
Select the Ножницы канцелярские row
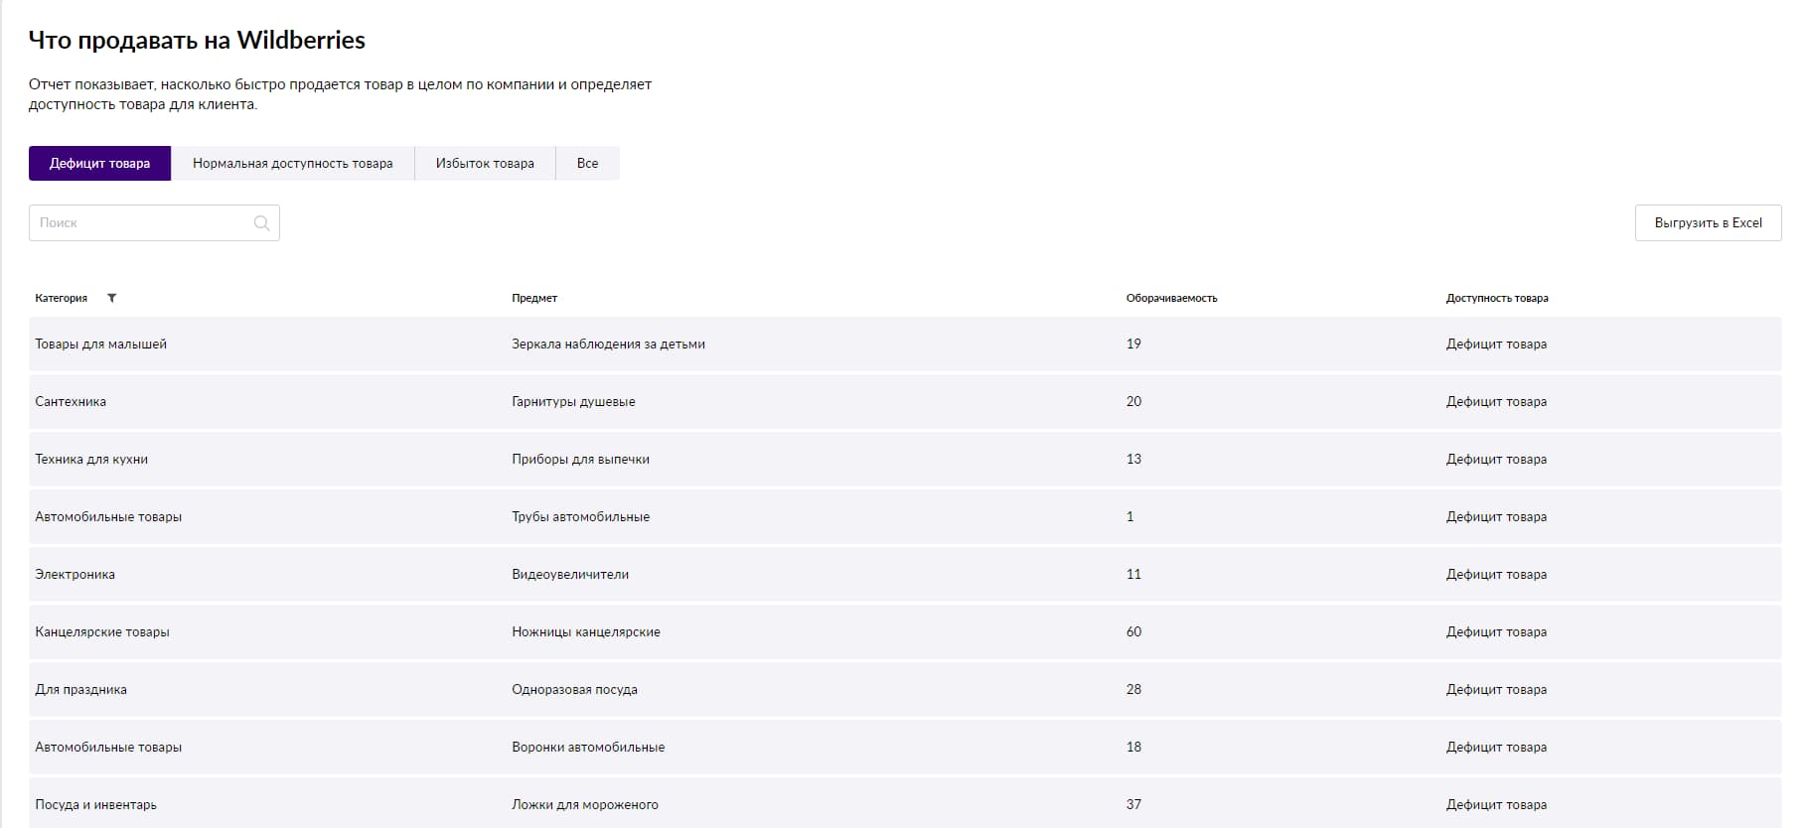[905, 632]
